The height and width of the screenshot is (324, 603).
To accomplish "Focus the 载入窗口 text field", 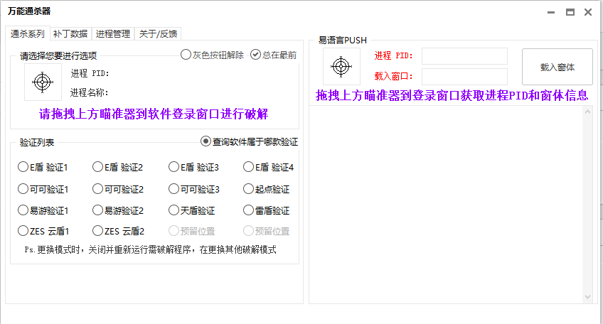I will [464, 76].
